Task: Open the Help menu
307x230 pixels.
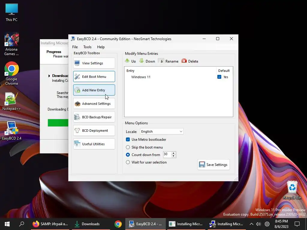Action: pos(101,47)
